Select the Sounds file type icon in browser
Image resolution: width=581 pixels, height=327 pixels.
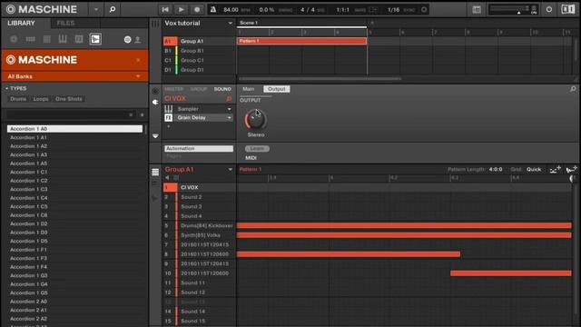46,39
